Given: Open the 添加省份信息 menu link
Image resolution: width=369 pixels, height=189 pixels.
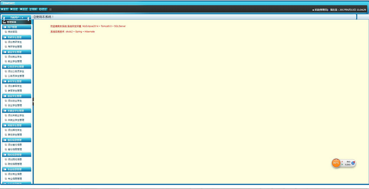Looking at the screenshot, I should tap(15, 145).
